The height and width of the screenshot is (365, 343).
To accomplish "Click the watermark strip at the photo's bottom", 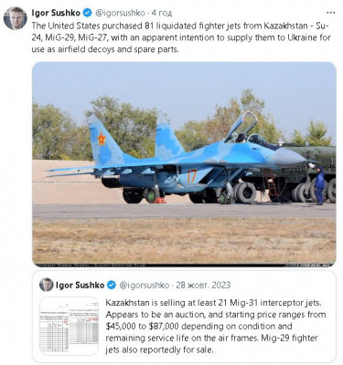I will (184, 266).
